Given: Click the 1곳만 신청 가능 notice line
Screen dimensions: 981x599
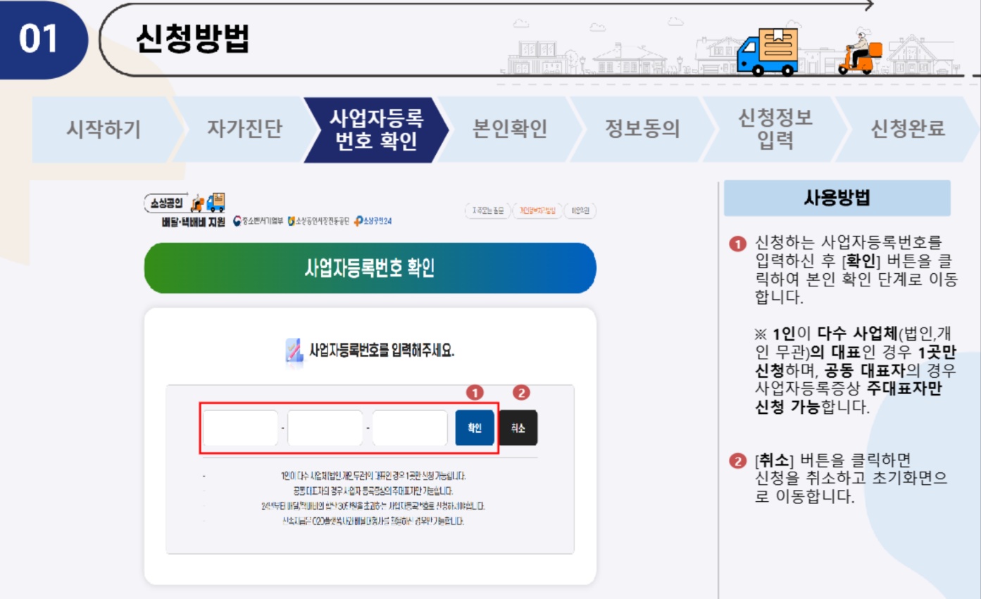Looking at the screenshot, I should coord(373,476).
